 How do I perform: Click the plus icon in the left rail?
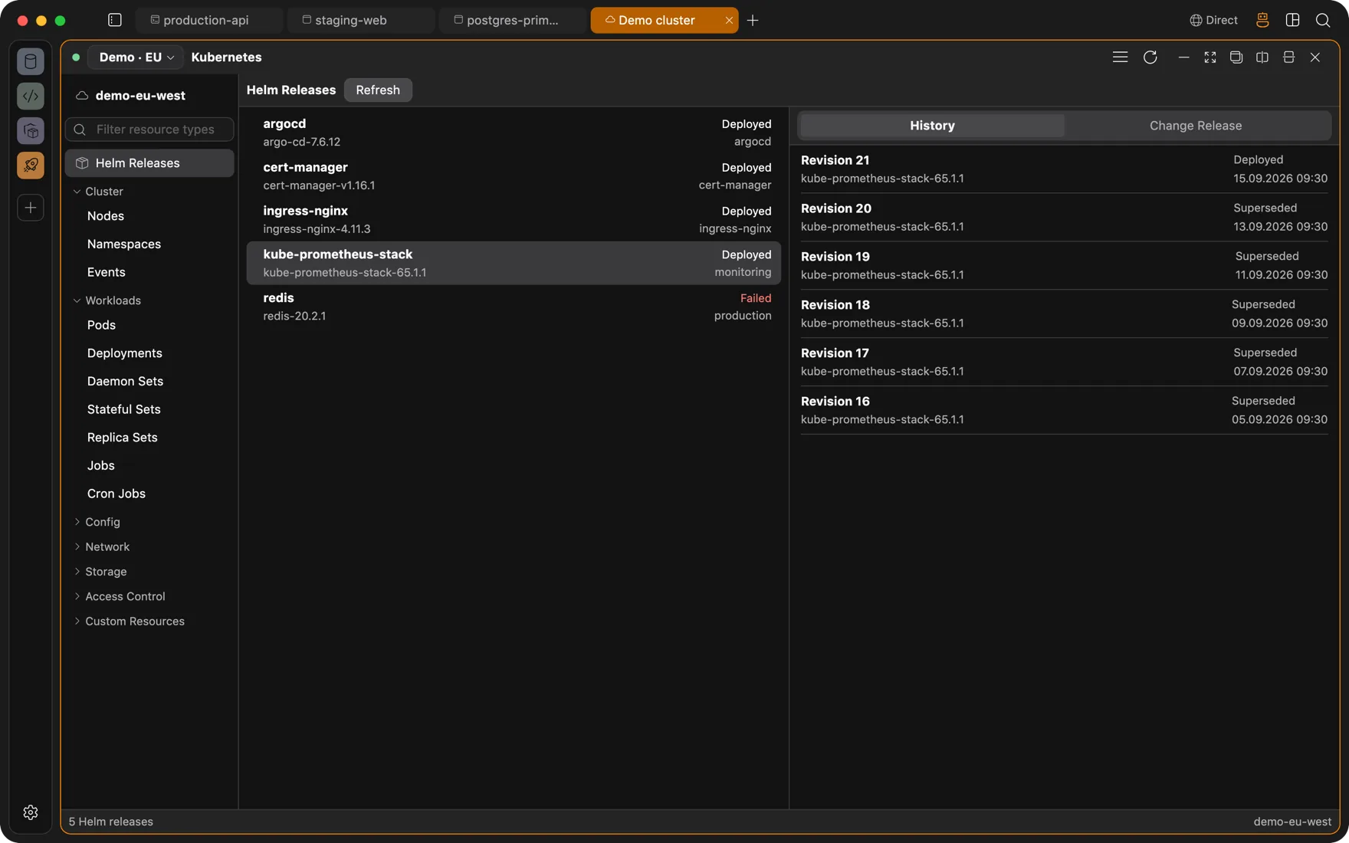[31, 208]
